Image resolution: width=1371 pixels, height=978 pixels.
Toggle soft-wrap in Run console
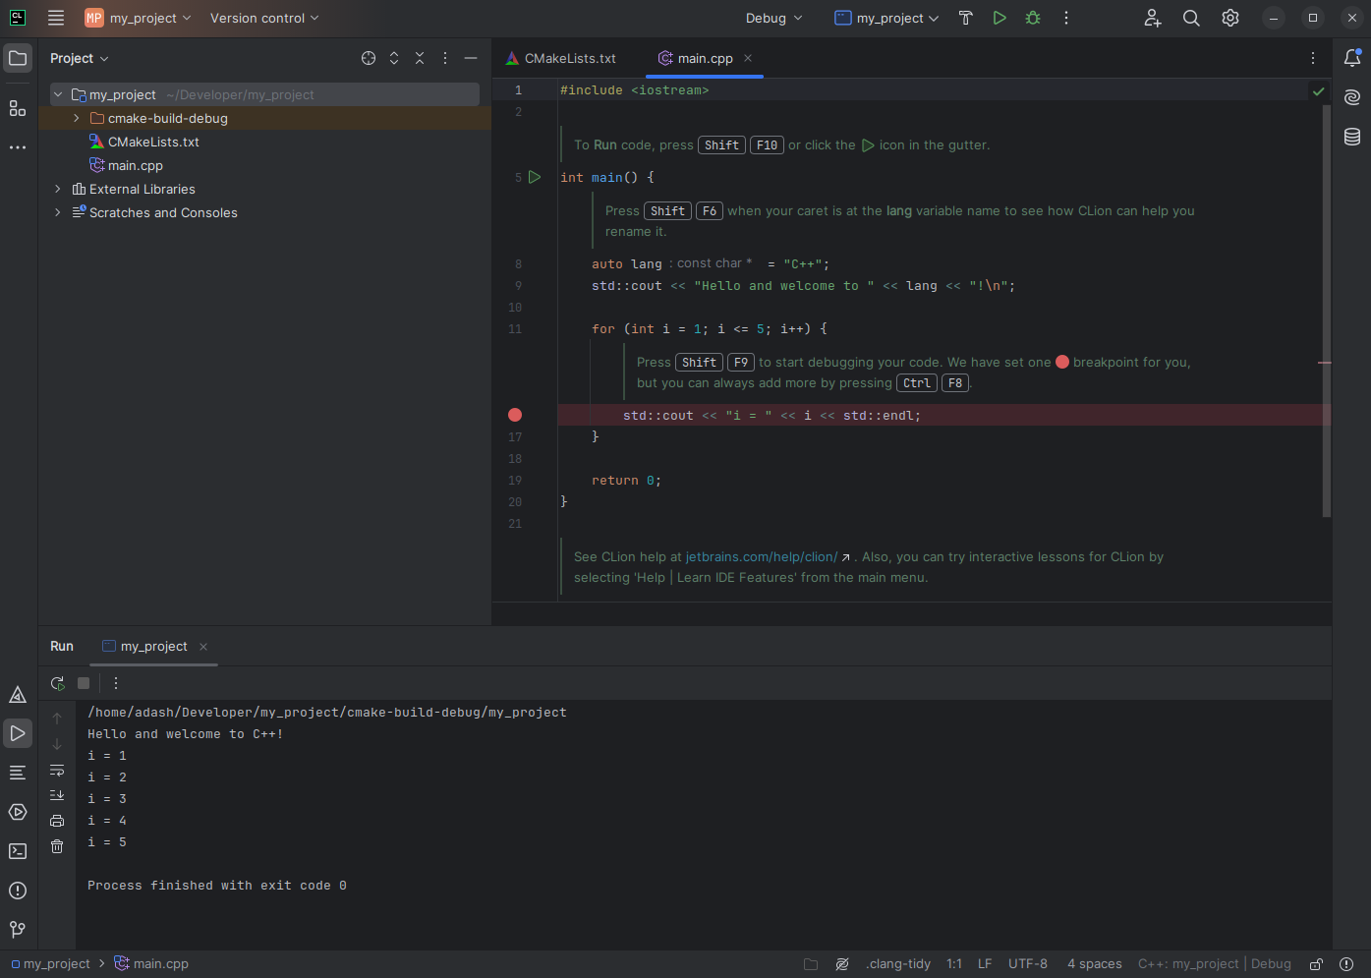(57, 770)
